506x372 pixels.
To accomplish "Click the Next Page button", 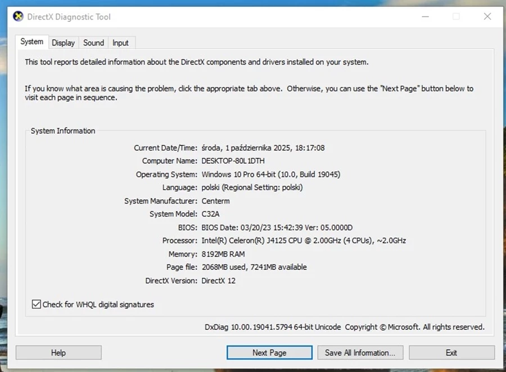I will click(269, 352).
